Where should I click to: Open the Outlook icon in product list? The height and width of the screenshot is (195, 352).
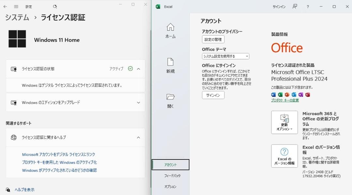click(x=293, y=95)
